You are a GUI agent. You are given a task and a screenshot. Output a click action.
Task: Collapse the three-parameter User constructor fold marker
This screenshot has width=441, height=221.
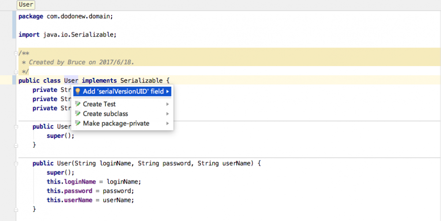click(x=16, y=163)
